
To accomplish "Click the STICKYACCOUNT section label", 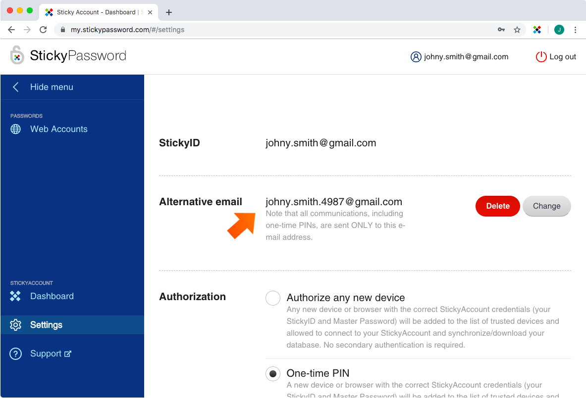I will (x=32, y=283).
